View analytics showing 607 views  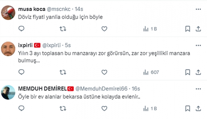click(x=151, y=72)
